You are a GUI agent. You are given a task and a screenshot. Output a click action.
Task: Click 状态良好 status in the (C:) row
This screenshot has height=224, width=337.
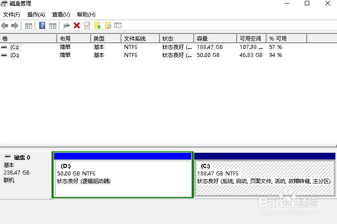point(177,47)
